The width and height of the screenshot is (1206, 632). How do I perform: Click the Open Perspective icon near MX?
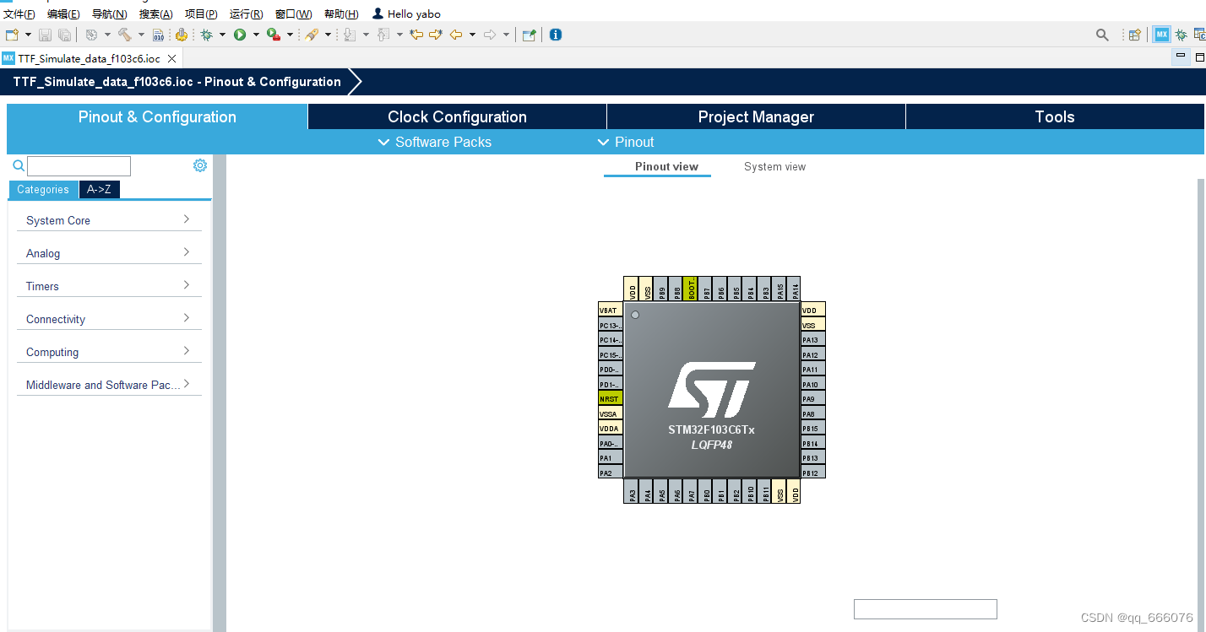click(x=1134, y=35)
